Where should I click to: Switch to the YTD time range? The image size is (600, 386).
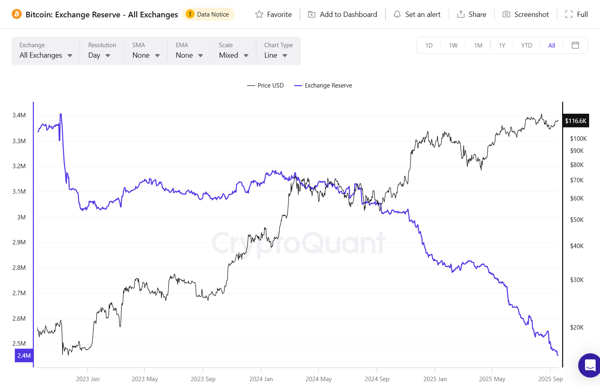point(527,46)
